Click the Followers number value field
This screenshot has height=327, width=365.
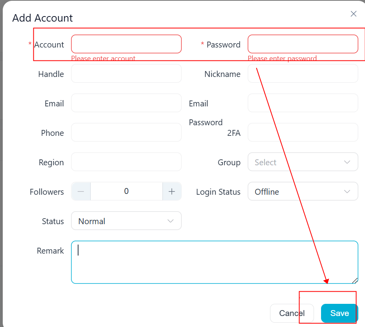(x=126, y=192)
